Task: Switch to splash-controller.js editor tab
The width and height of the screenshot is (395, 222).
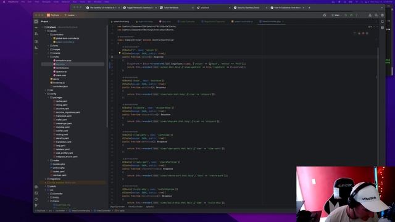Action: coord(243,22)
